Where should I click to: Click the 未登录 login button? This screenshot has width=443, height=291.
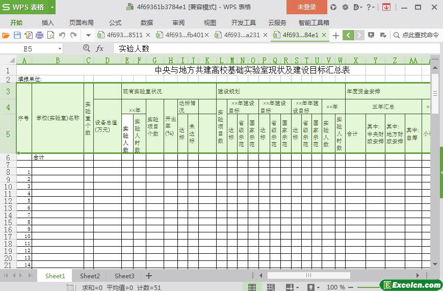(x=306, y=7)
